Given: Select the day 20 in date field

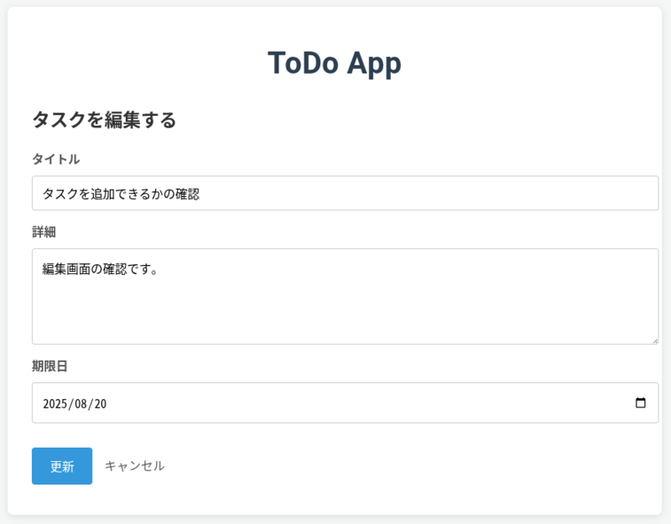Looking at the screenshot, I should tap(100, 404).
